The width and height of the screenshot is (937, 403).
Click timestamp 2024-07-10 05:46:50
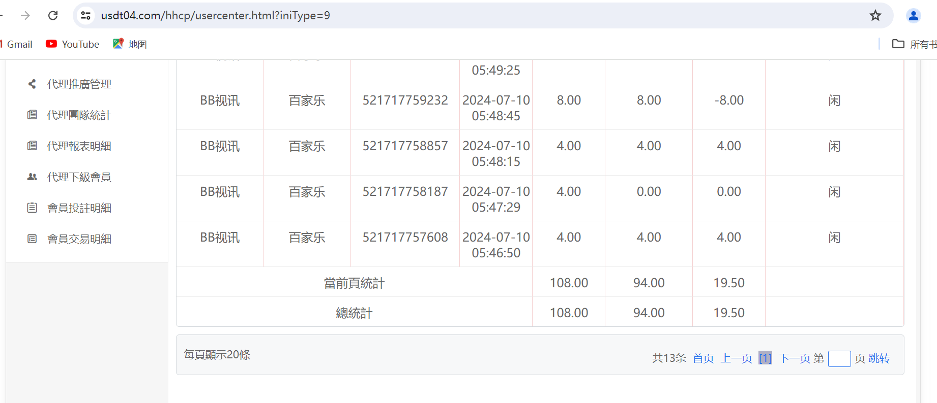coord(496,245)
